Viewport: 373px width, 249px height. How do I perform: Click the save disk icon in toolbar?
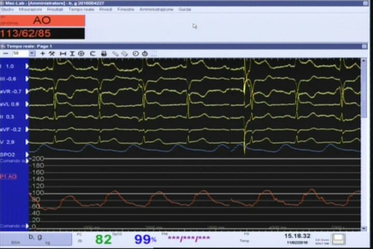[104, 53]
